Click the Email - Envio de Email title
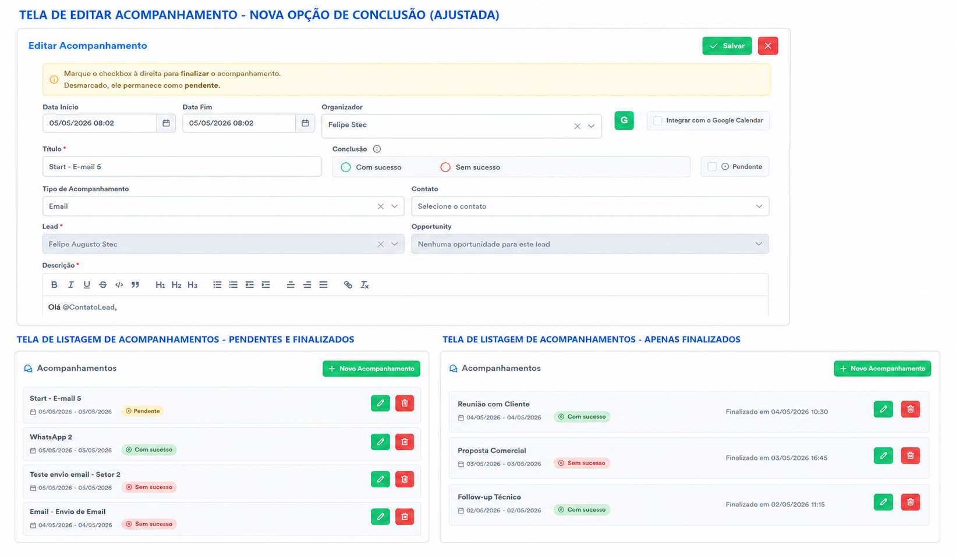This screenshot has height=557, width=956. tap(68, 512)
